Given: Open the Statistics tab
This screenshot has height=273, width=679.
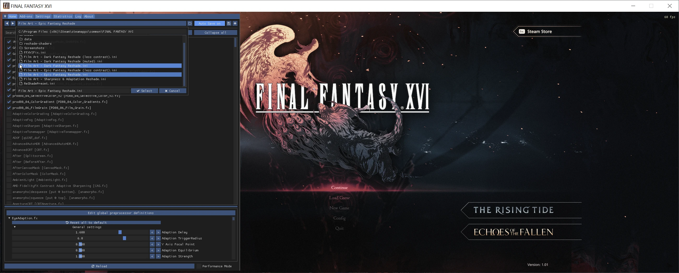Looking at the screenshot, I should [x=63, y=16].
